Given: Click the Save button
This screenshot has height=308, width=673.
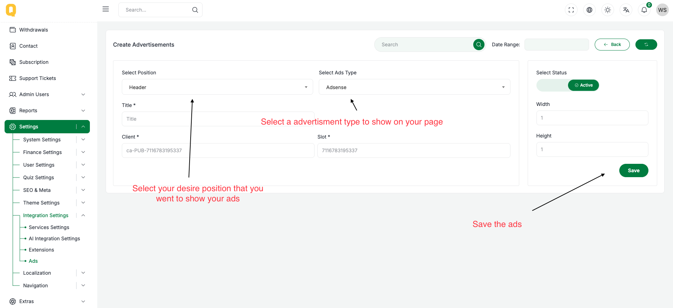Looking at the screenshot, I should (x=633, y=170).
